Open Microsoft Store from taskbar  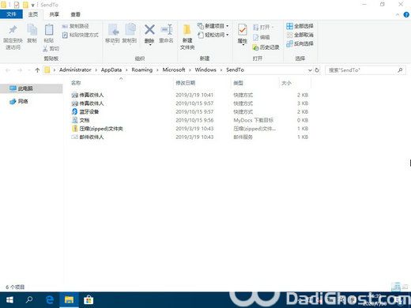click(89, 300)
